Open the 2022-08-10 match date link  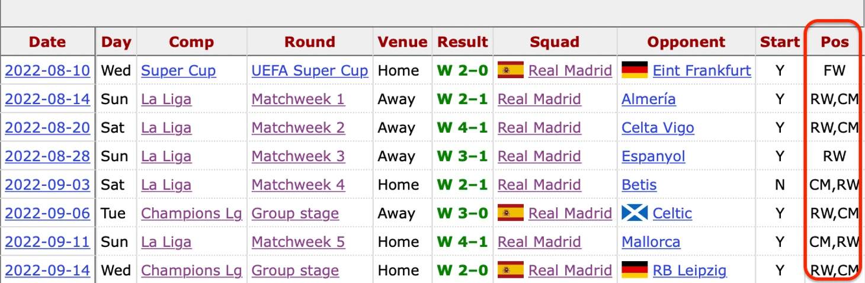[x=47, y=71]
